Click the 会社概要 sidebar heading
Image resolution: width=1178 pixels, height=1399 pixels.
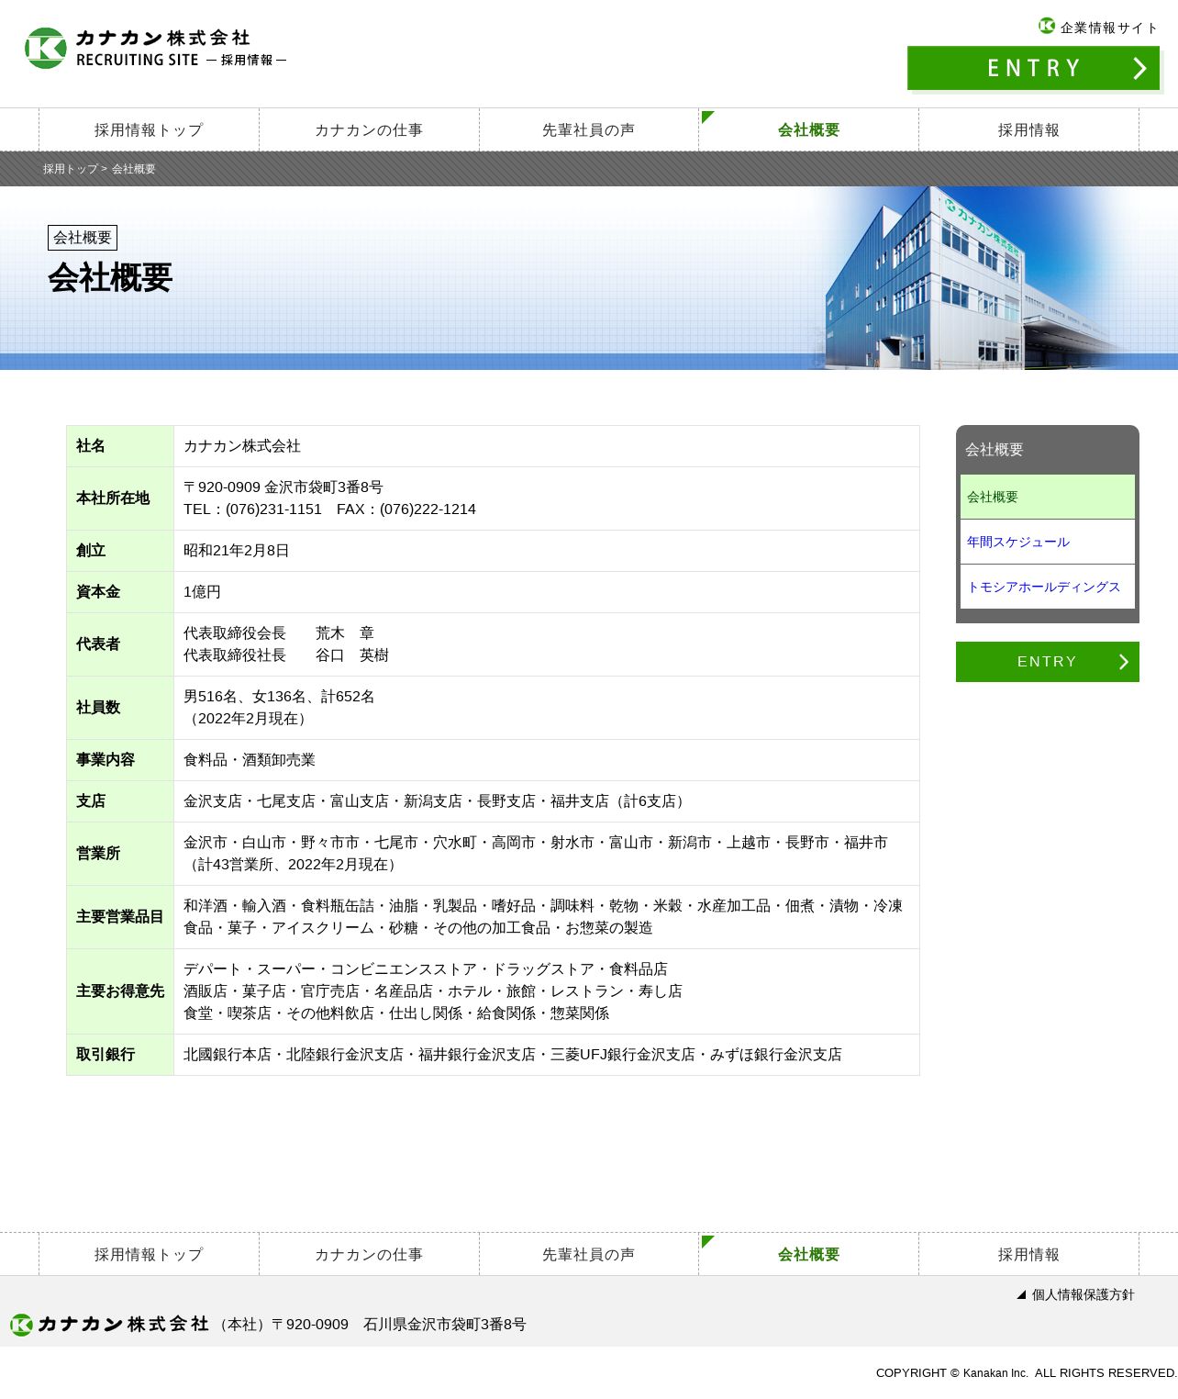[x=994, y=450]
